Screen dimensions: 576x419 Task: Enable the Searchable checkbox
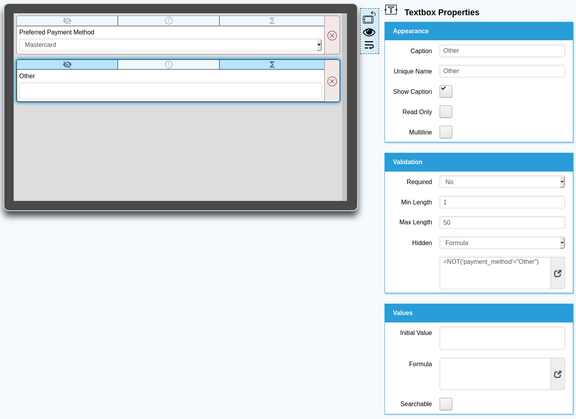[446, 404]
